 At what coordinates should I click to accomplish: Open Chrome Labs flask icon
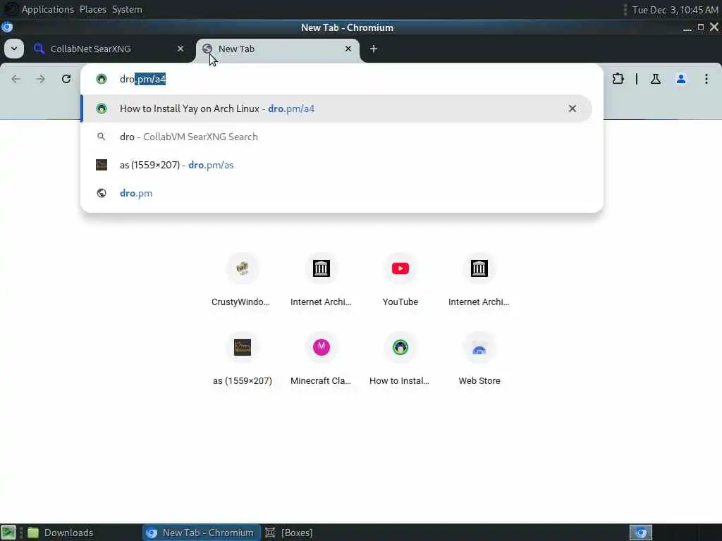[x=656, y=79]
